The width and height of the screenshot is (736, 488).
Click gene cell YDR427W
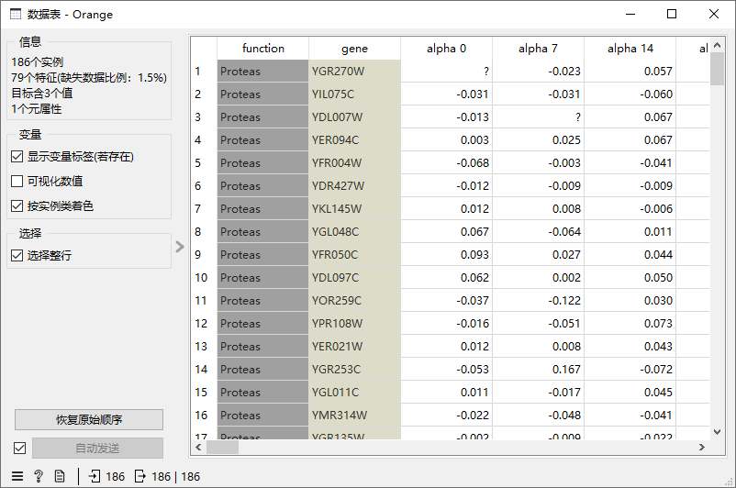pyautogui.click(x=354, y=186)
